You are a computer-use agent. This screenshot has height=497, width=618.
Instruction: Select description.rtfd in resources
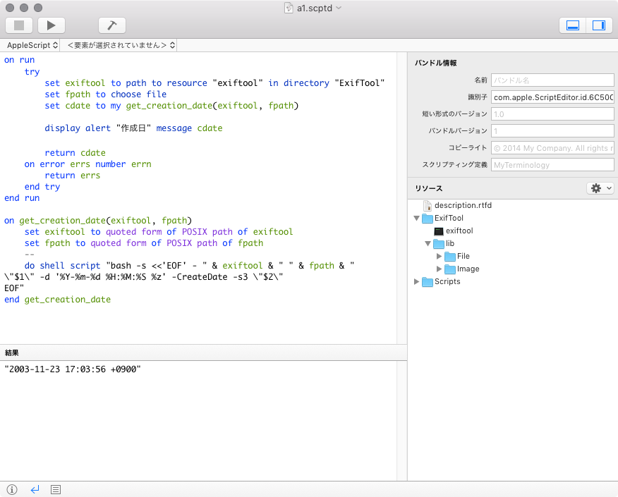click(462, 206)
